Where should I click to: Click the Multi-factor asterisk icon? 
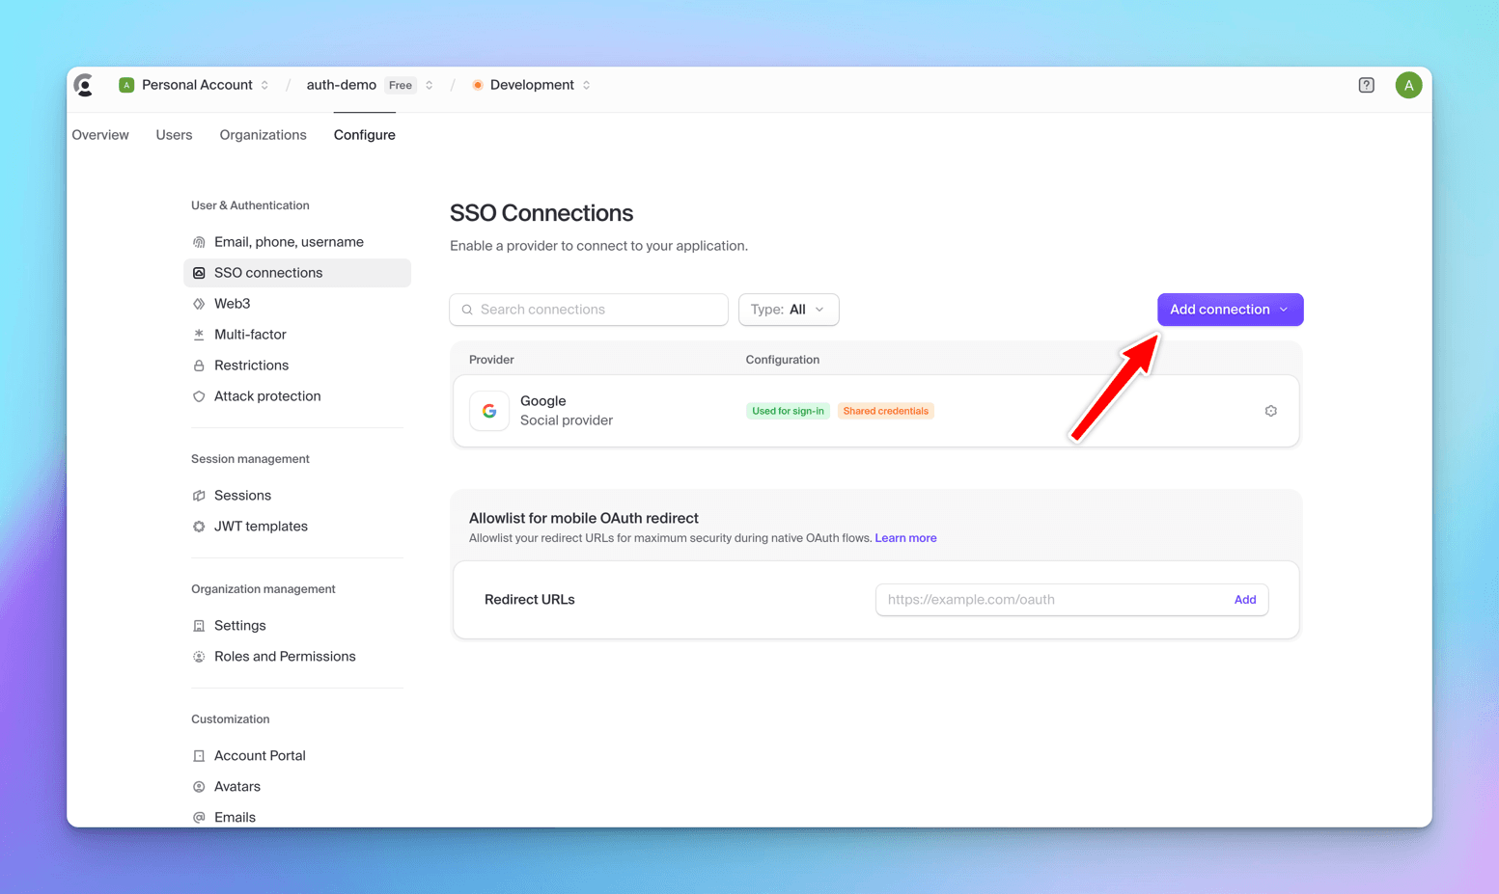[199, 335]
